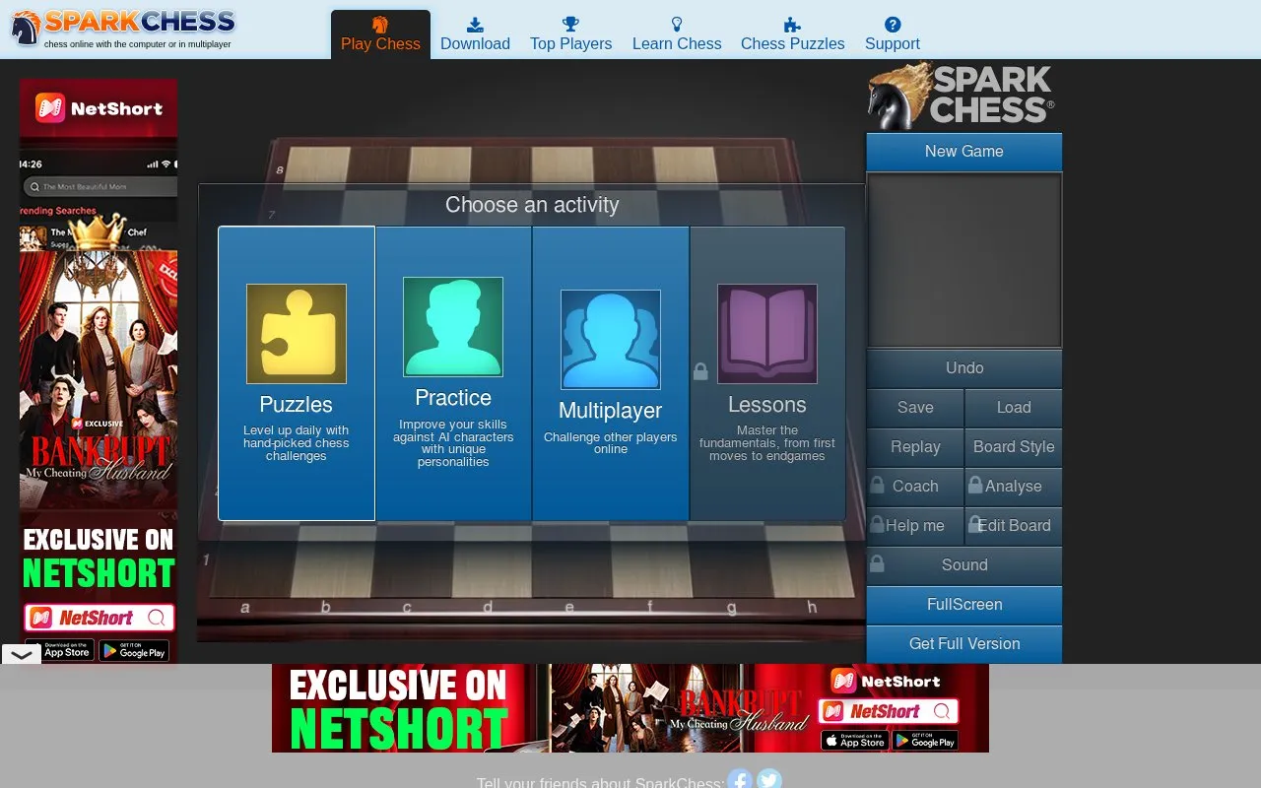Click the locked Edit Board button
The width and height of the screenshot is (1261, 788).
1014,526
